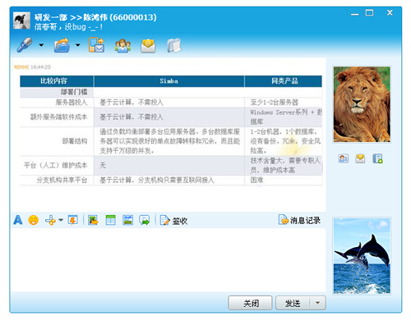
Task: Click the microphone voice chat icon
Action: coord(25,45)
